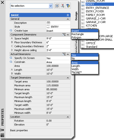114x140 pixels.
Task: Switch to the Design tab
Action: pyautogui.click(x=76, y=16)
